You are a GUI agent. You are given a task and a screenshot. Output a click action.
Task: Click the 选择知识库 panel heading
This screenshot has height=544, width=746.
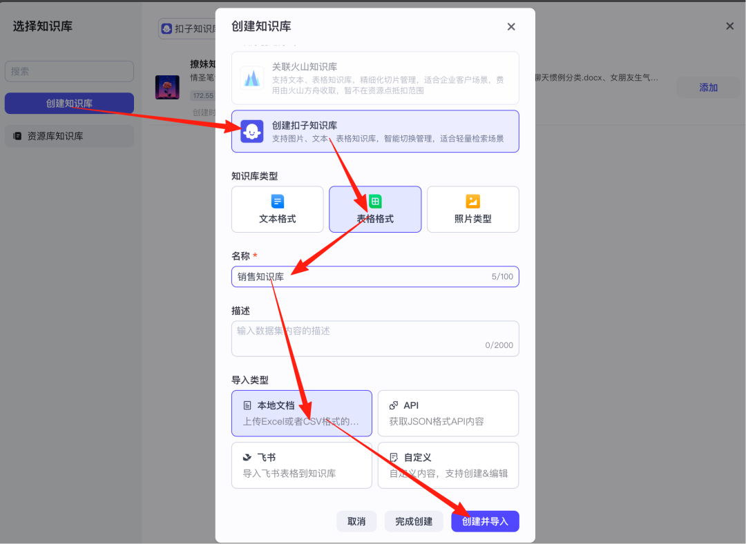pos(43,27)
